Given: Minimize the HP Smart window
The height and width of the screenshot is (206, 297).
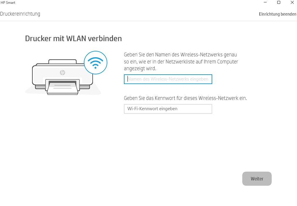Looking at the screenshot, I should 265,2.
